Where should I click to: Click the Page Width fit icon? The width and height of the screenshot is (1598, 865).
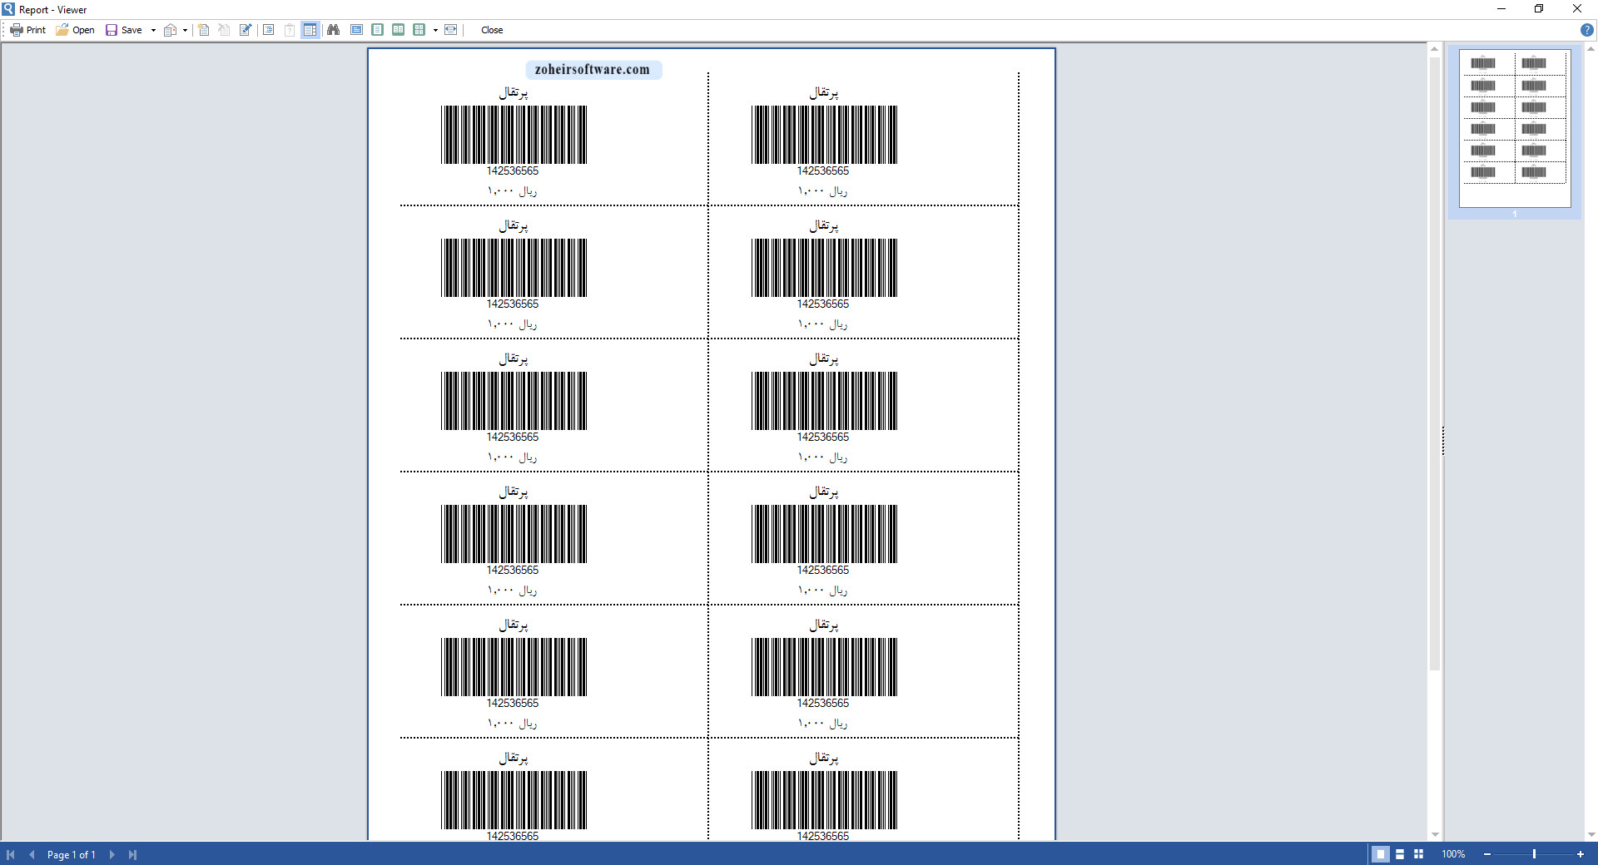click(451, 30)
